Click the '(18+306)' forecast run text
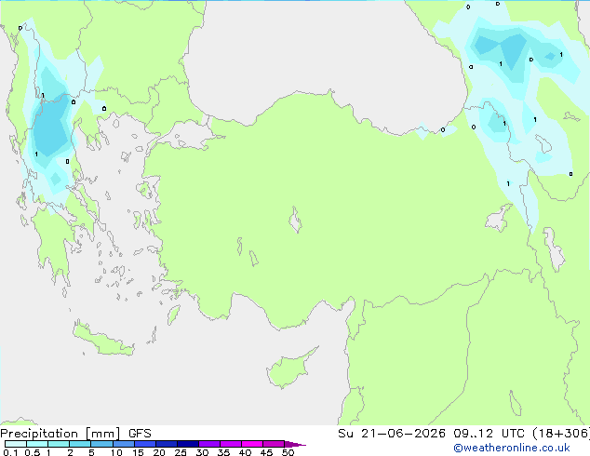 561,434
